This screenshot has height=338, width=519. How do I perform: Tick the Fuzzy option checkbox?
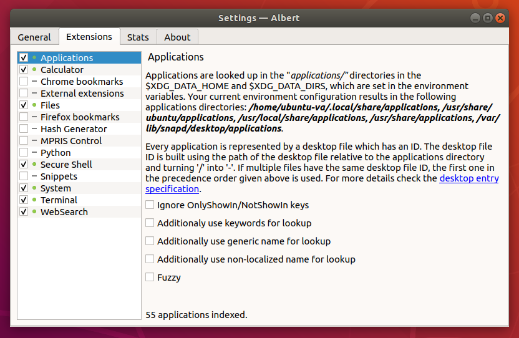pyautogui.click(x=150, y=277)
